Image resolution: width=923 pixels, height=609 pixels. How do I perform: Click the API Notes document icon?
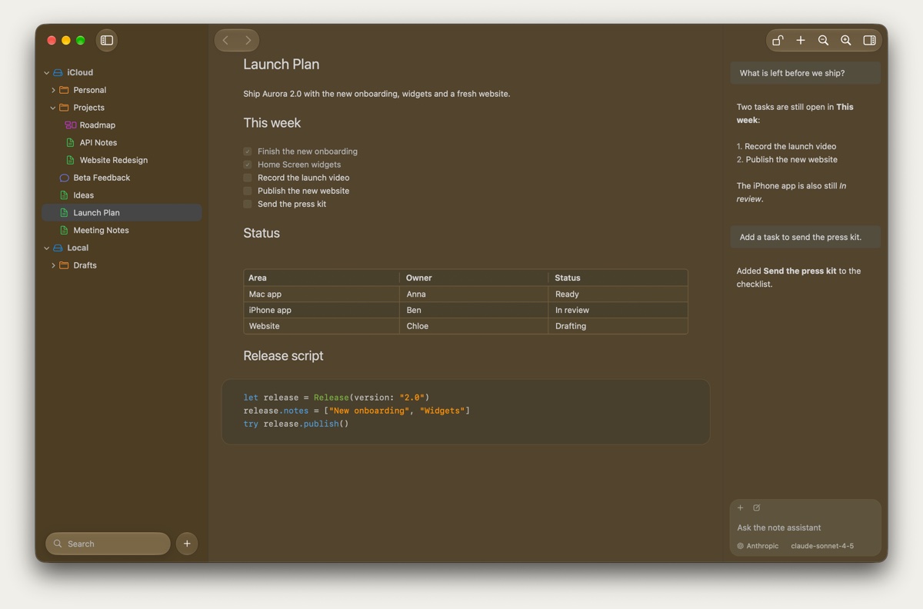click(x=71, y=142)
